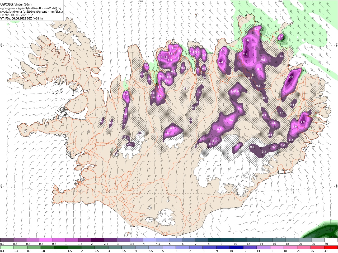Pick the light pink 16 swatch in the lower scale

pyautogui.click(x=277, y=247)
